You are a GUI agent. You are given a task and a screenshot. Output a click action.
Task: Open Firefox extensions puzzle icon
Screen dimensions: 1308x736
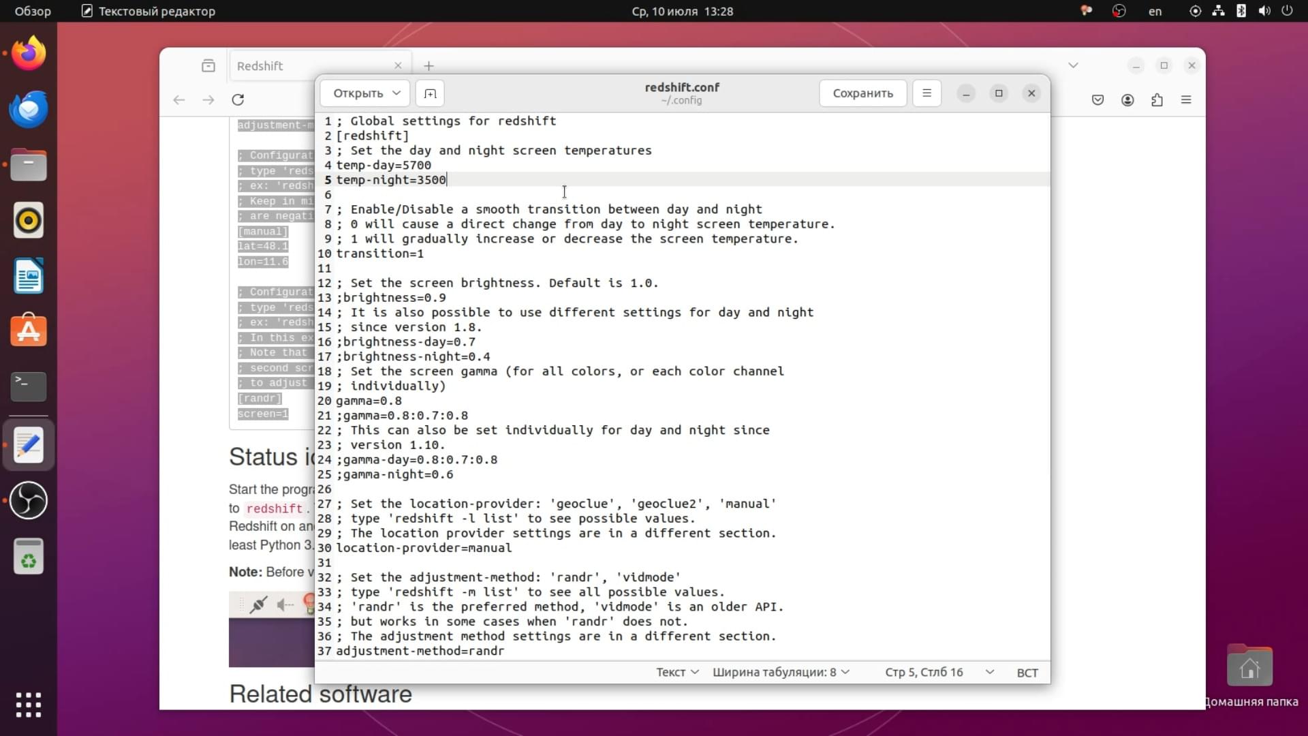[1157, 100]
